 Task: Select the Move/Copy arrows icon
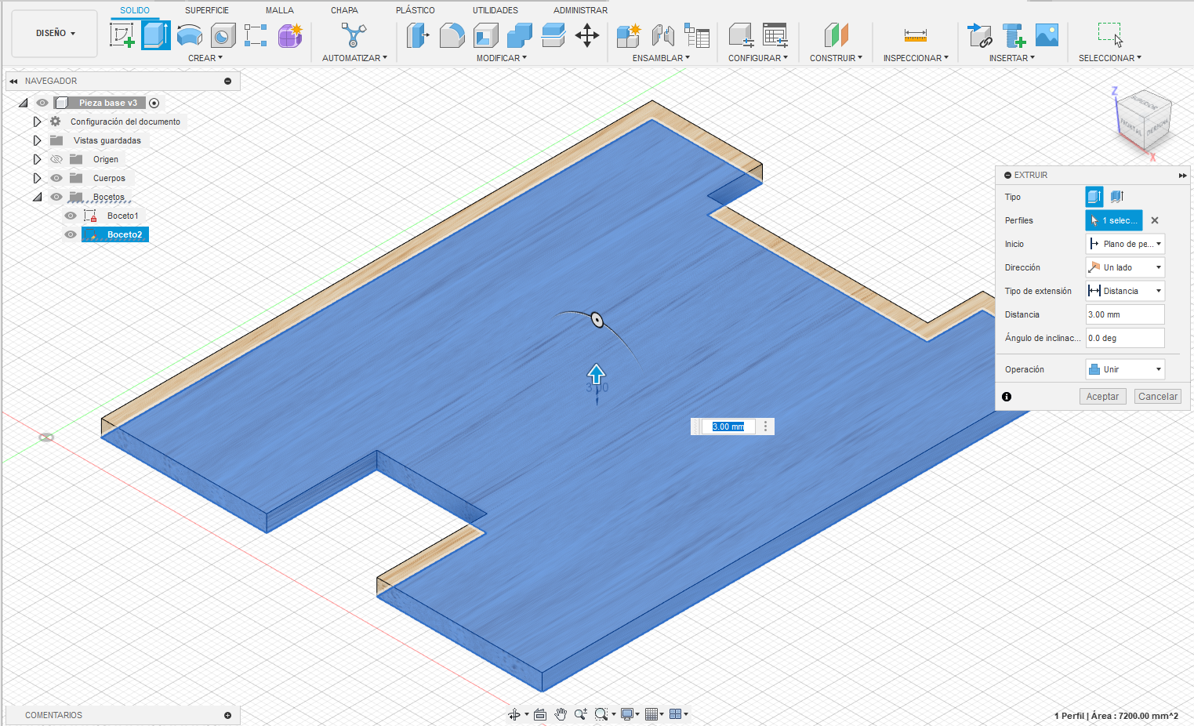(587, 35)
